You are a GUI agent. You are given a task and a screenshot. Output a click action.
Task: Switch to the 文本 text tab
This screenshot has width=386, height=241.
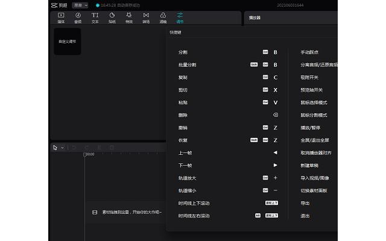(95, 18)
